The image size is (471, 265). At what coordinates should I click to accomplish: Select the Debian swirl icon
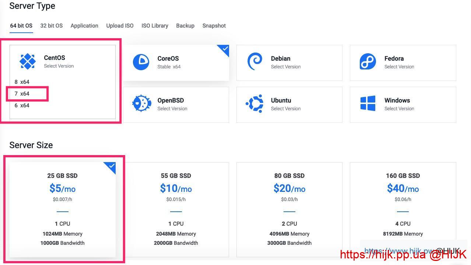tap(254, 61)
